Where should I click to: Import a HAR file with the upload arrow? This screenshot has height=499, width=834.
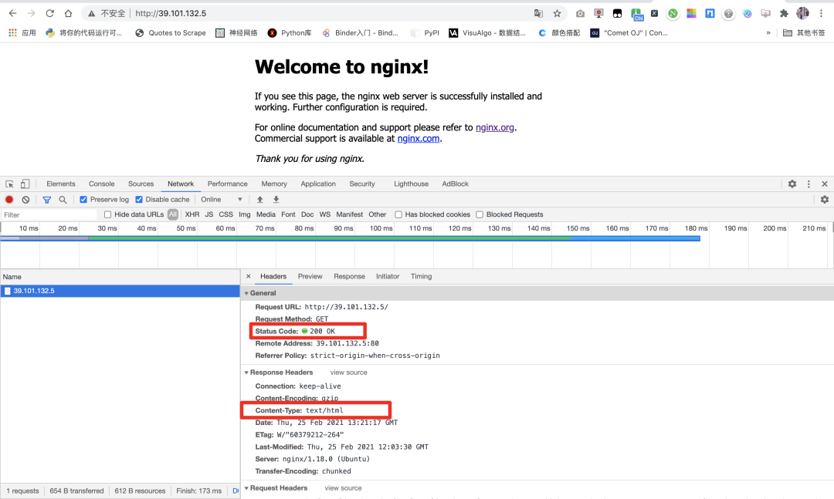tap(260, 200)
